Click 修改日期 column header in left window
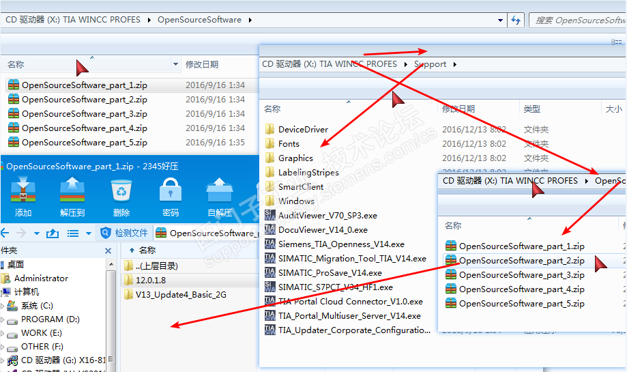Image resolution: width=627 pixels, height=372 pixels. click(202, 64)
